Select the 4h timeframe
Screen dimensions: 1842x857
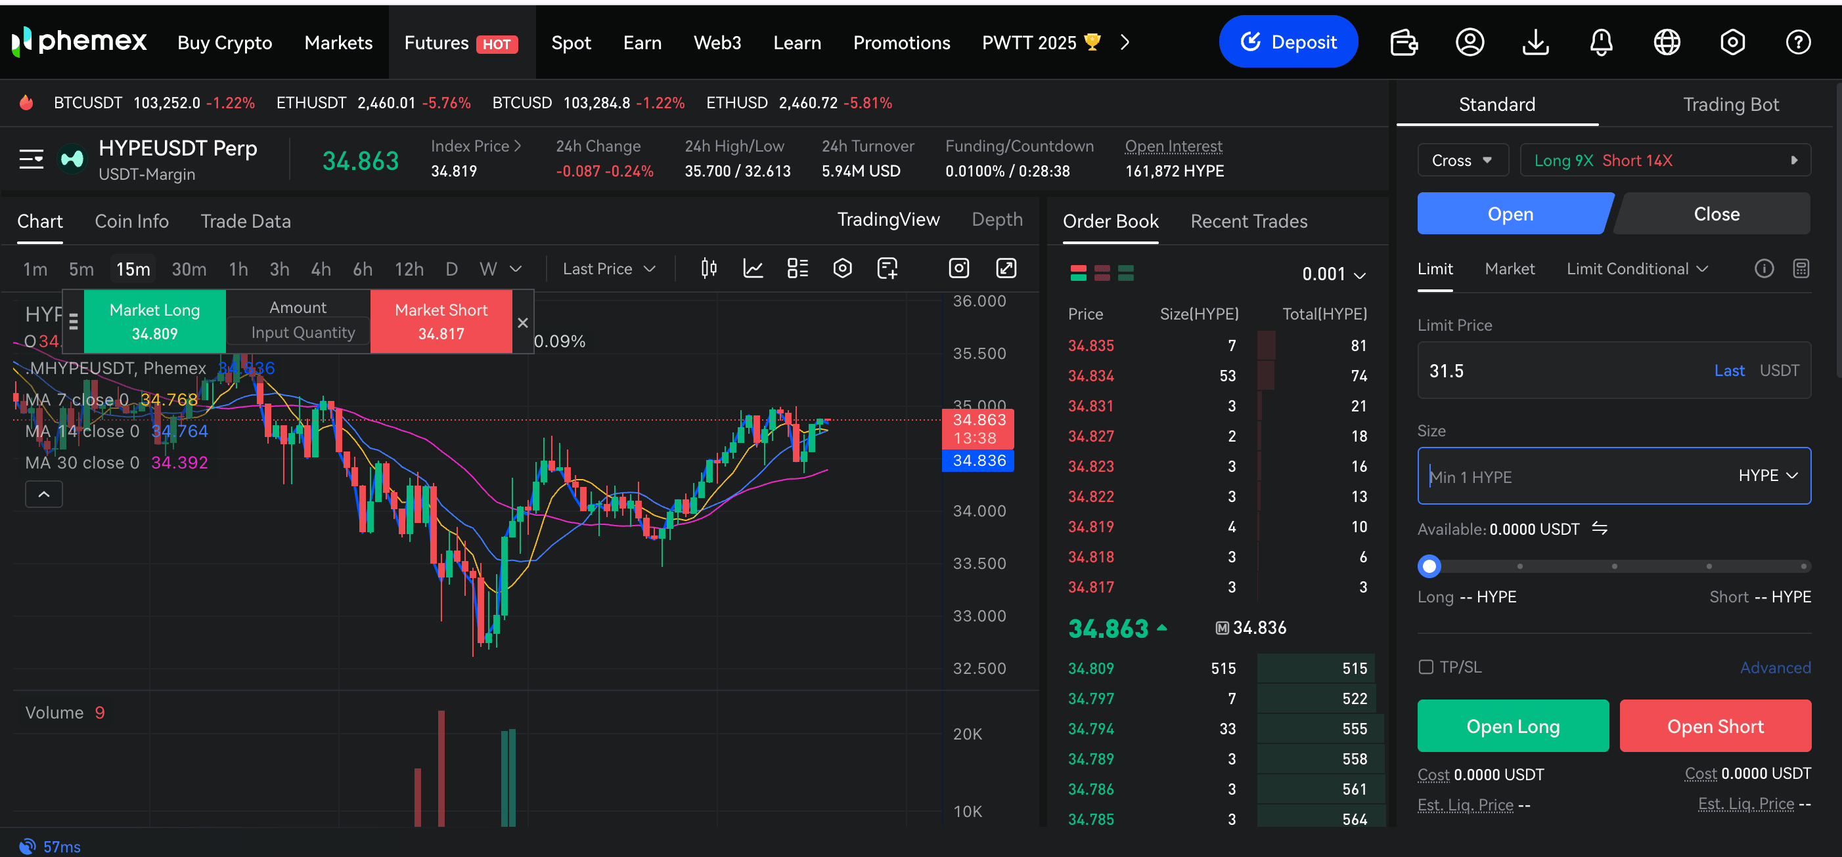coord(321,269)
